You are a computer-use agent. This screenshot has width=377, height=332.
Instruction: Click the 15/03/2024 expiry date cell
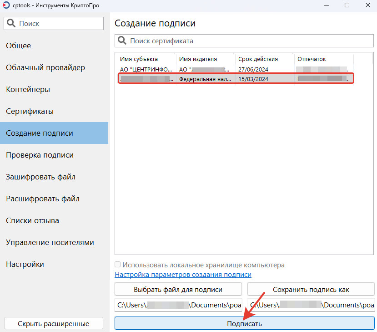[253, 79]
